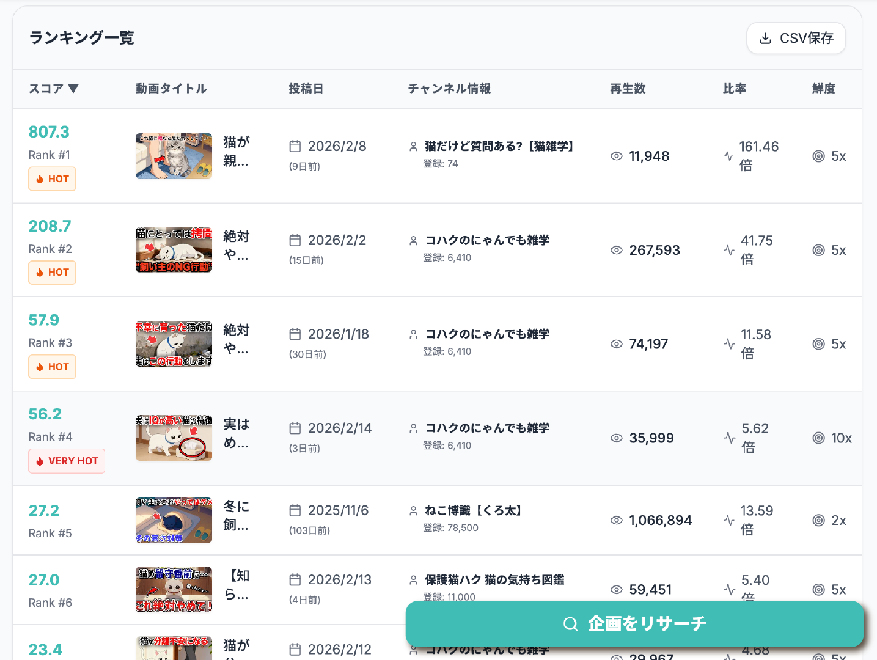Click the calendar icon beside 2025/11/6
The height and width of the screenshot is (660, 877).
click(x=295, y=510)
